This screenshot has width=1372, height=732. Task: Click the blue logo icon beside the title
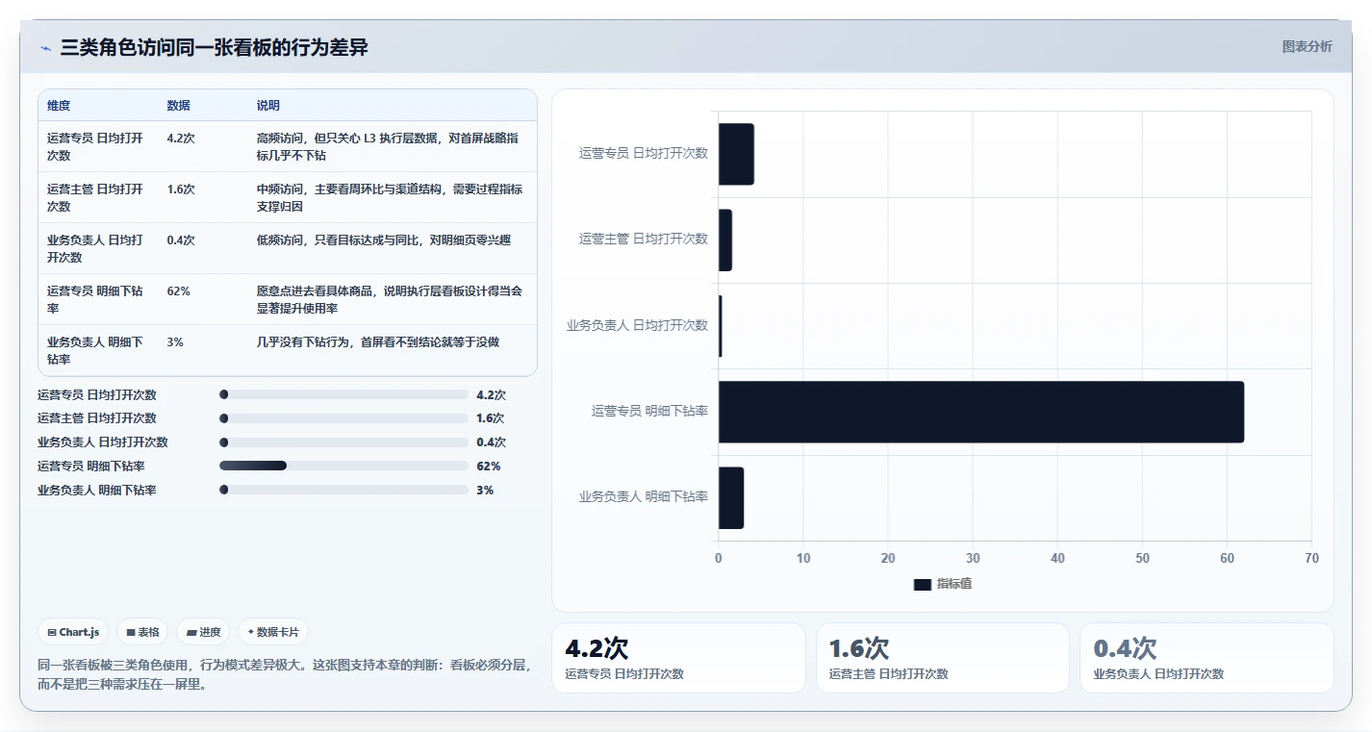click(45, 48)
